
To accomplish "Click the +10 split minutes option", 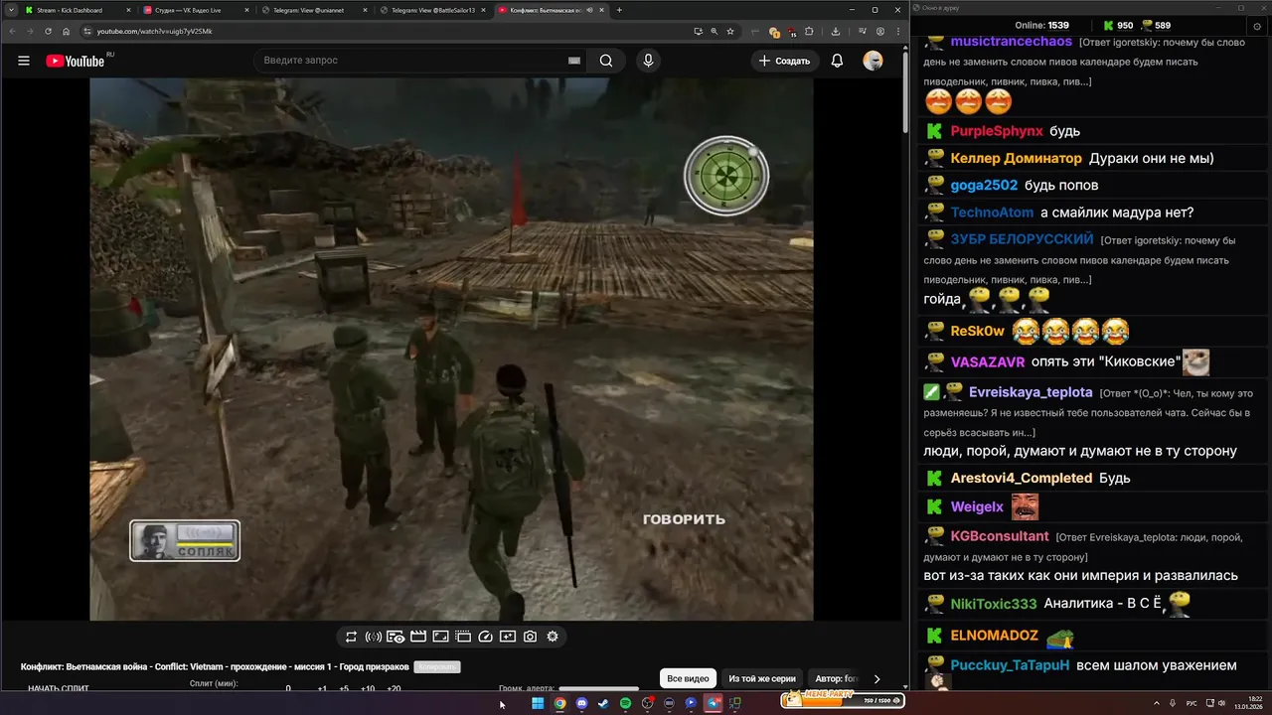I will pyautogui.click(x=368, y=688).
